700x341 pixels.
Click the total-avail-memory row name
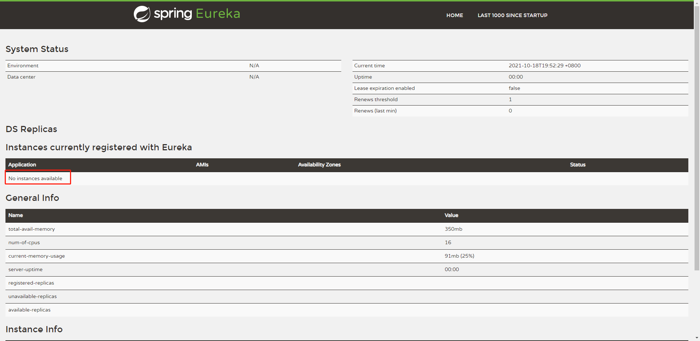(x=32, y=229)
